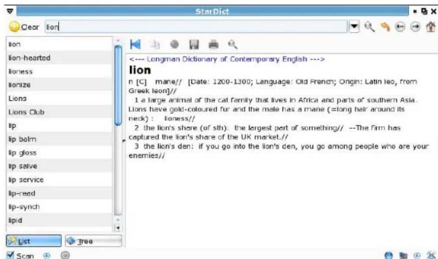Toggle the Scan checkbox
438x259 pixels.
[10, 255]
